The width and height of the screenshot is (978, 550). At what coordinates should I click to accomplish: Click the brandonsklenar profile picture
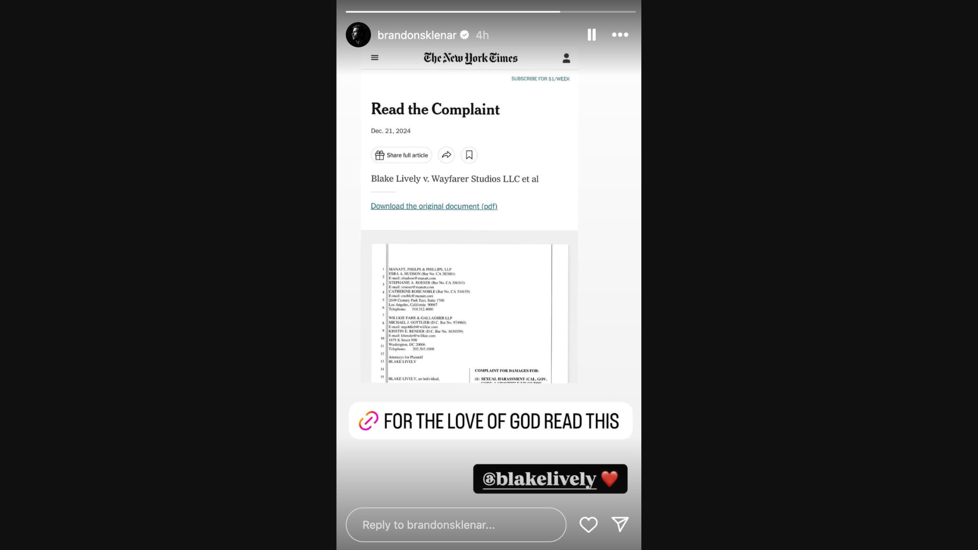(x=359, y=34)
